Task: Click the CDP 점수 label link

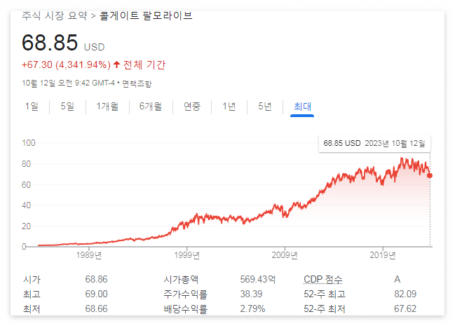Action: (x=323, y=279)
